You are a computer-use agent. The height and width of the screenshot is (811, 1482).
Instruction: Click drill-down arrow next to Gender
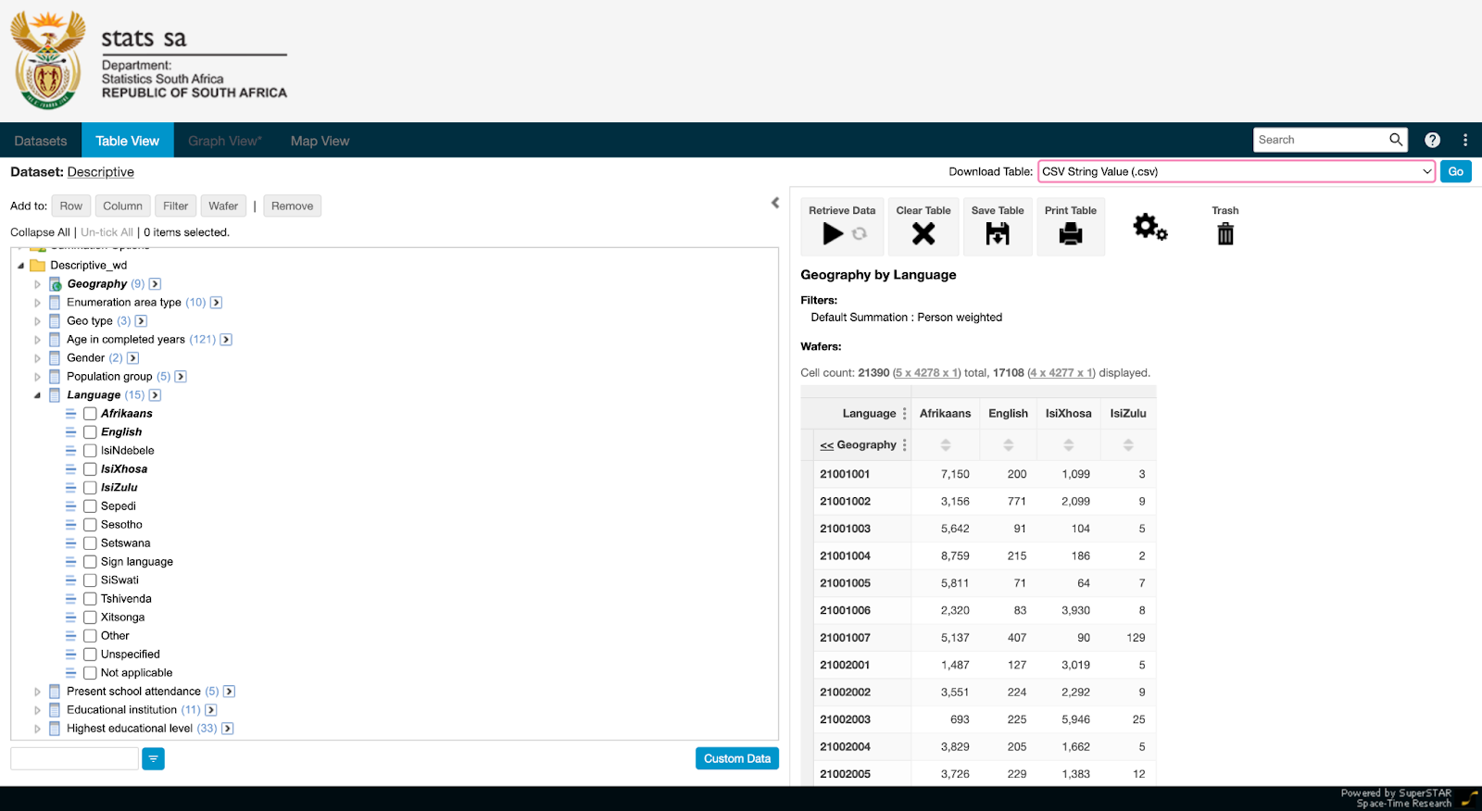pyautogui.click(x=132, y=358)
